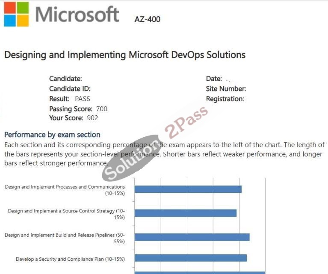Click the Candidate label
Screen dimensions: 328x274
pos(65,79)
